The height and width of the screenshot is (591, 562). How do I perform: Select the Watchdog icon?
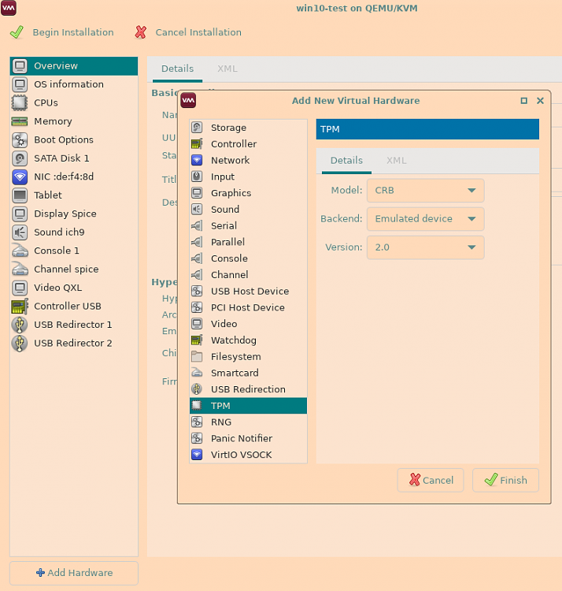coord(197,340)
